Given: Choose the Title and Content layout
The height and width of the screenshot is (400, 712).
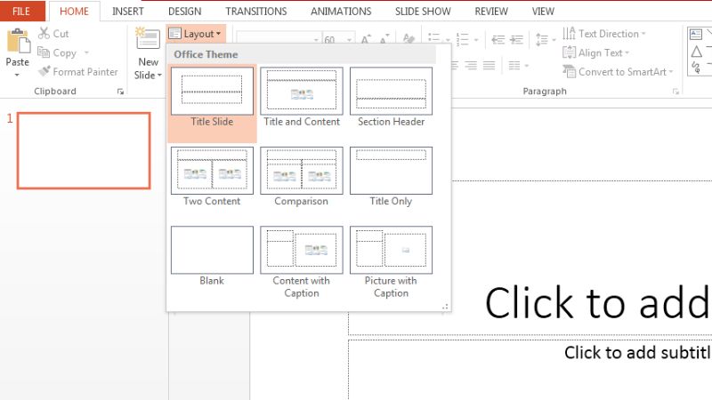Looking at the screenshot, I should (302, 98).
